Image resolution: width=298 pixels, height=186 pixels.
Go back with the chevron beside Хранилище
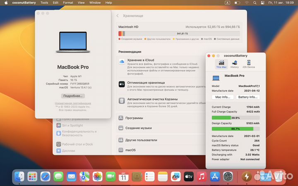click(118, 16)
